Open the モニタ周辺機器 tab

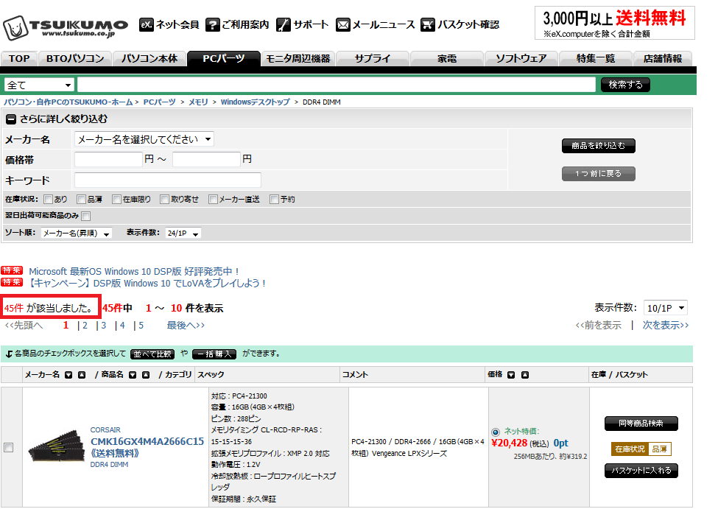298,59
